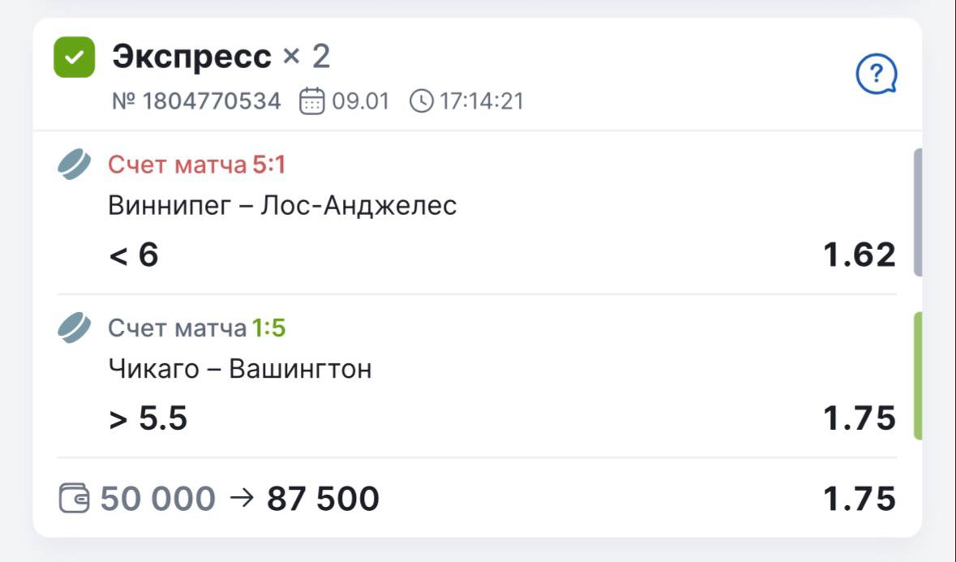Click the green match score 1:5

tap(269, 328)
